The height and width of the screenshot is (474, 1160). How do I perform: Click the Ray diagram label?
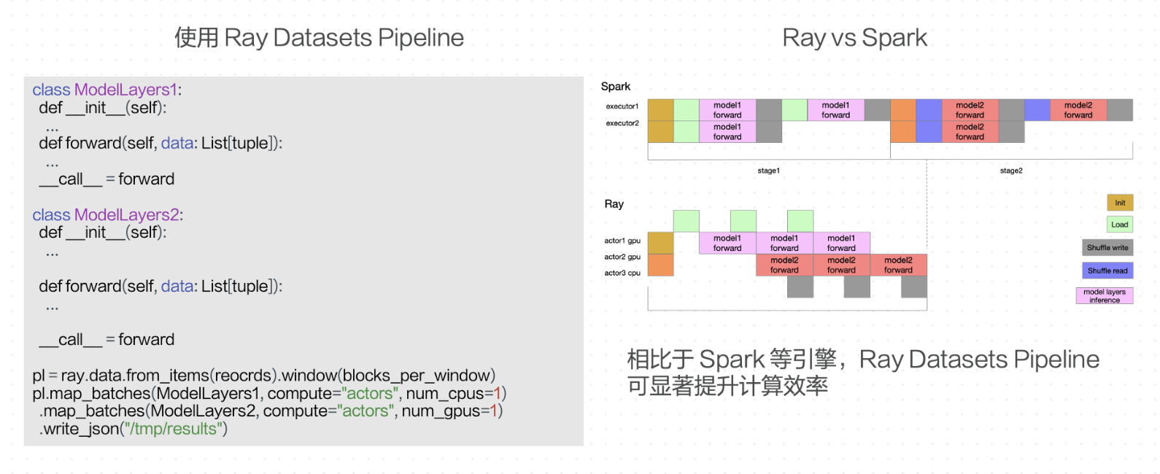coord(614,204)
